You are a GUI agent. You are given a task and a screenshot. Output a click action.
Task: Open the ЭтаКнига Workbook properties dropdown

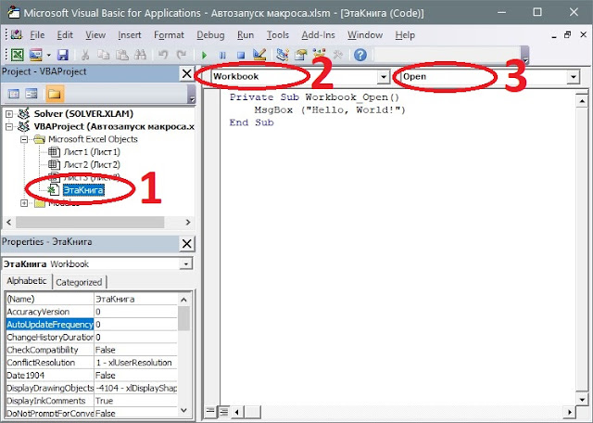coord(185,263)
